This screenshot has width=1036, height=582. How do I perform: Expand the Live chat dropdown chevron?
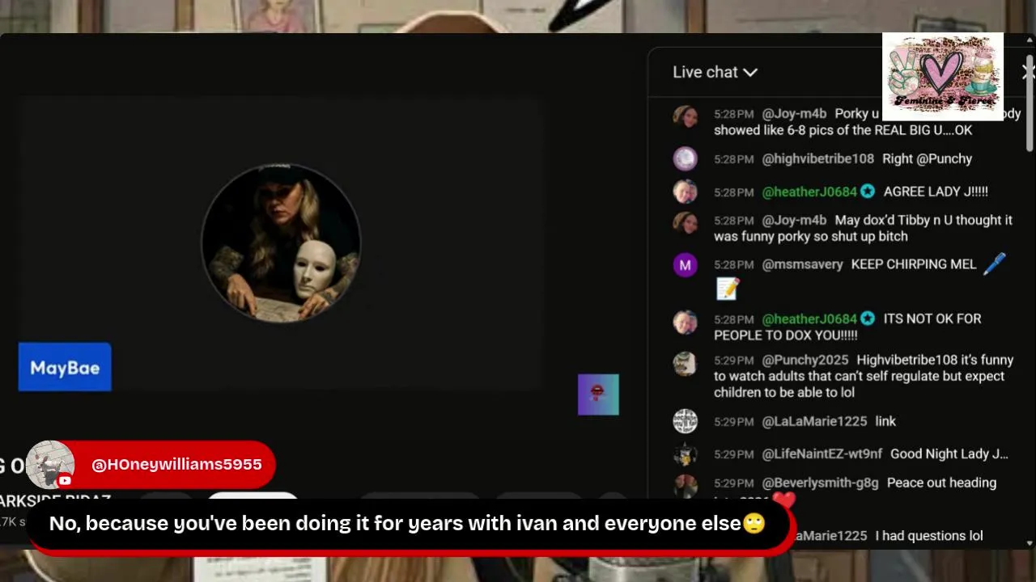tap(750, 73)
